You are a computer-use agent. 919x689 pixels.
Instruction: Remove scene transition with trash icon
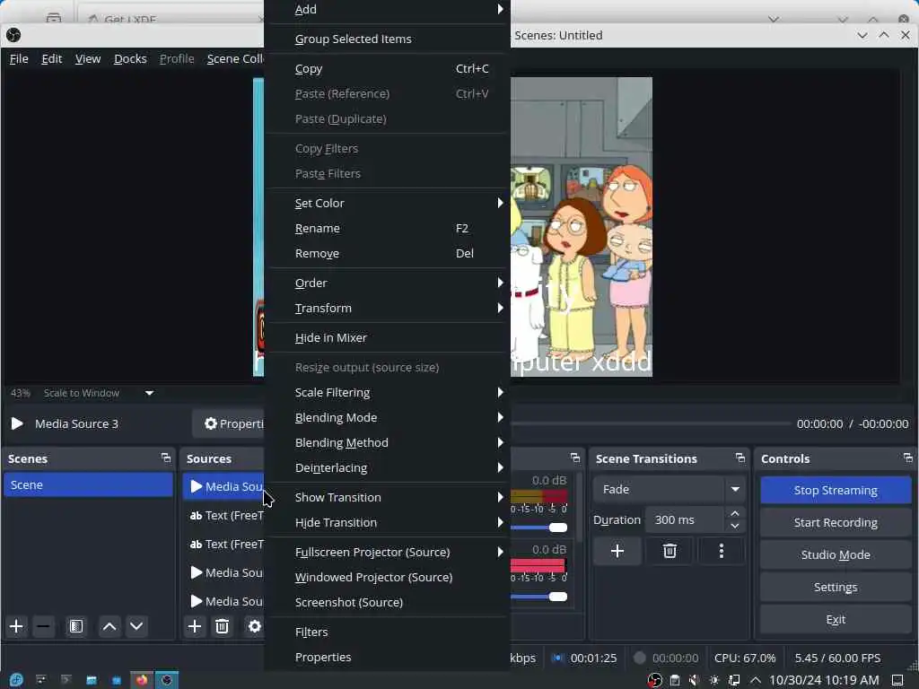pos(670,551)
